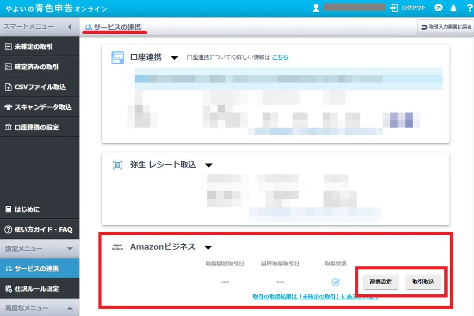The image size is (474, 316).
Task: Open 確定済みの取引 in the sidebar
Action: coord(40,67)
